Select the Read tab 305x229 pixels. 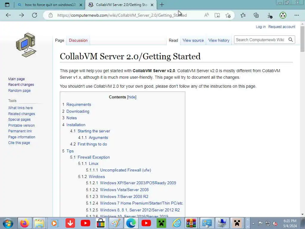pos(173,40)
